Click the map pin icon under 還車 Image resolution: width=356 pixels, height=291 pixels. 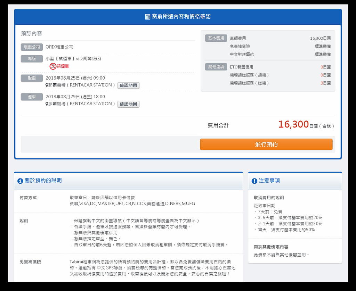click(x=47, y=104)
